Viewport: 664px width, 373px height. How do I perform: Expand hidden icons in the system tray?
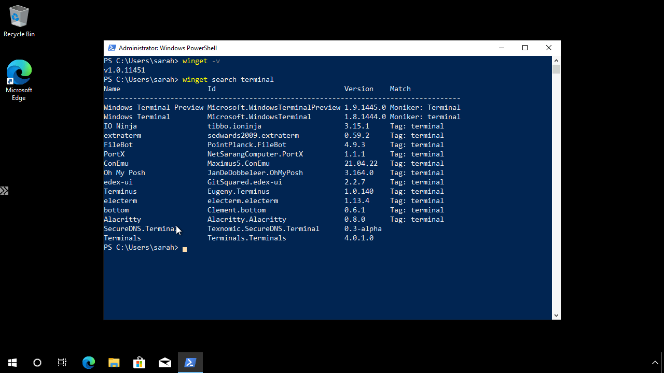(x=655, y=362)
